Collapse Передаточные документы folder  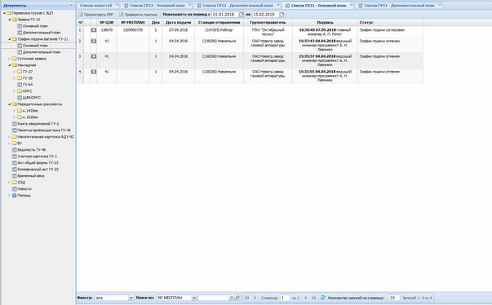(10, 104)
